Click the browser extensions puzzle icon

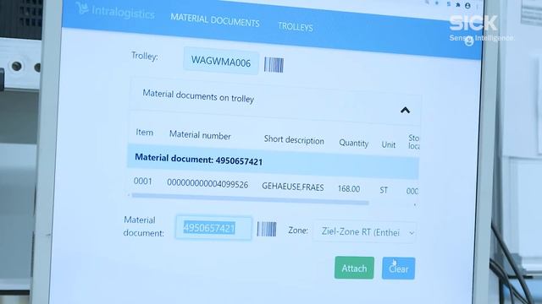pos(458,5)
